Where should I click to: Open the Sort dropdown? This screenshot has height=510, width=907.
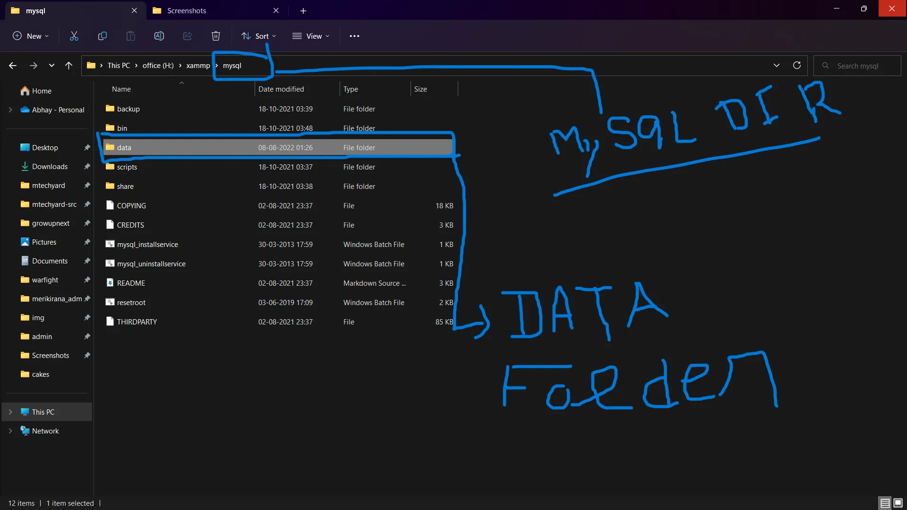tap(258, 36)
